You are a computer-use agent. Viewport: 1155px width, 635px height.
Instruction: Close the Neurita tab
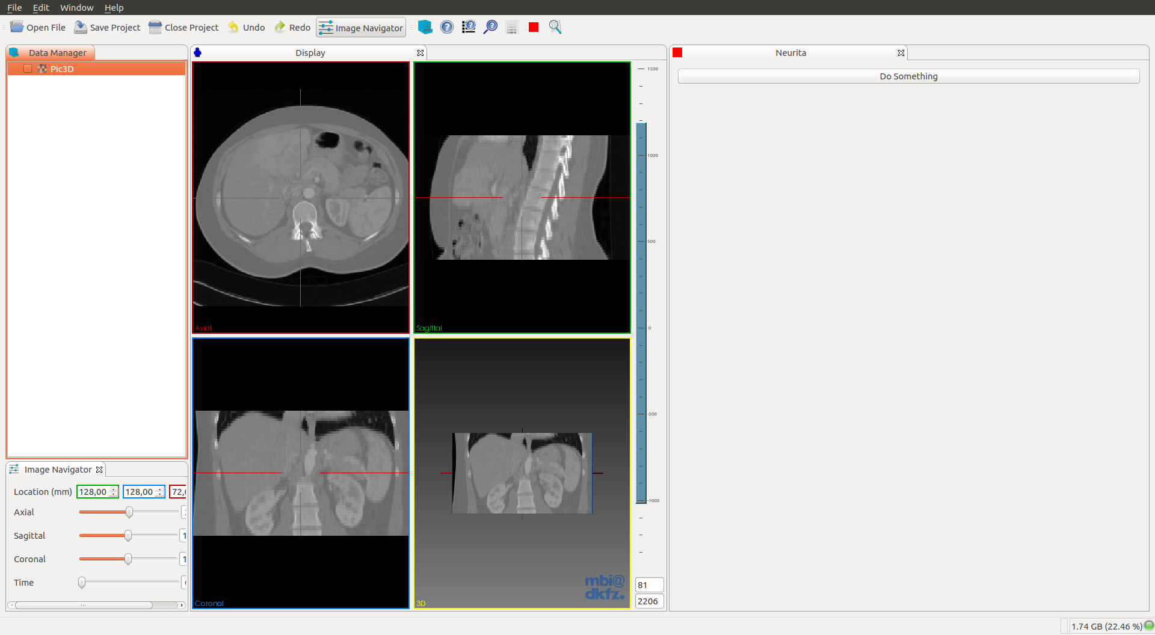[x=901, y=53]
